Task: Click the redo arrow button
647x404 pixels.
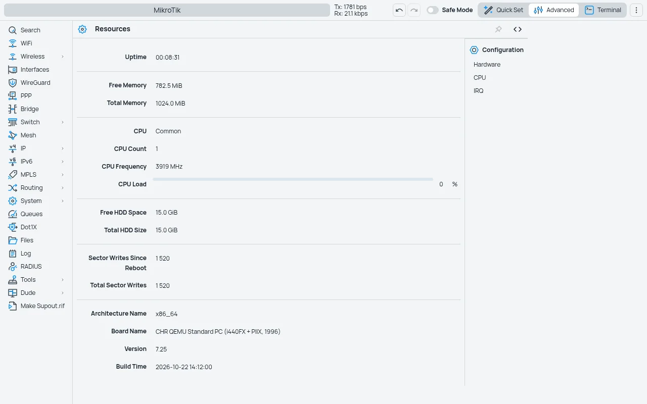Action: coord(414,10)
